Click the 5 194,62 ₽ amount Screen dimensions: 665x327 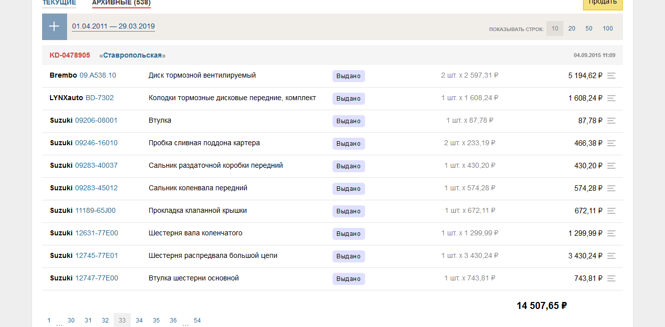point(585,76)
